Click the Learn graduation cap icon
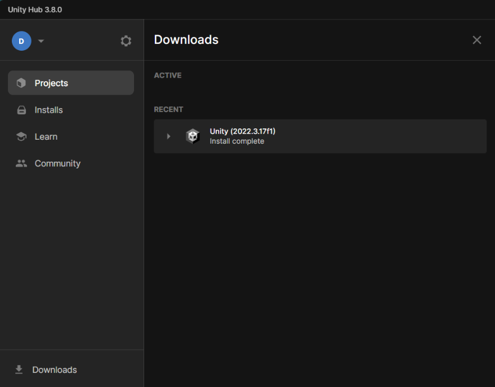Viewport: 495px width, 387px height. click(x=21, y=137)
